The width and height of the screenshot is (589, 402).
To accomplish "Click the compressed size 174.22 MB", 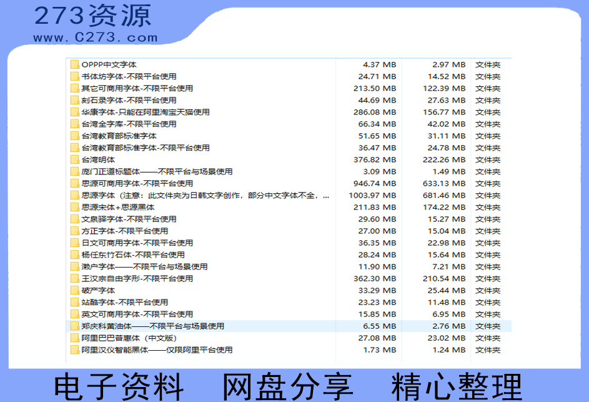I will point(444,207).
